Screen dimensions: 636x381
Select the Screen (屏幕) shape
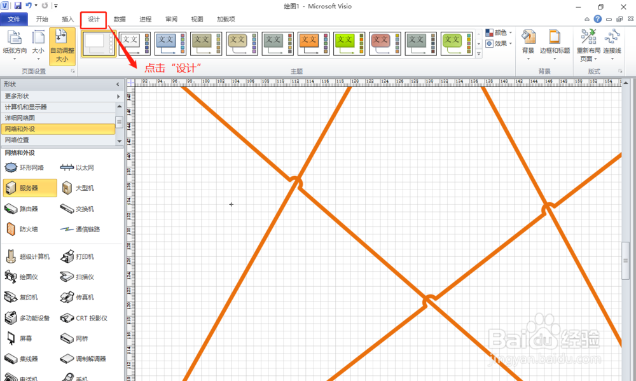[x=20, y=338]
